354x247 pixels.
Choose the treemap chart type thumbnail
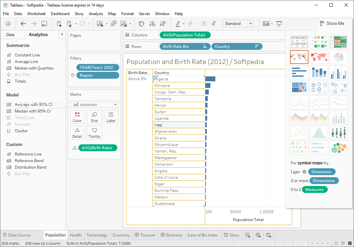coord(299,87)
